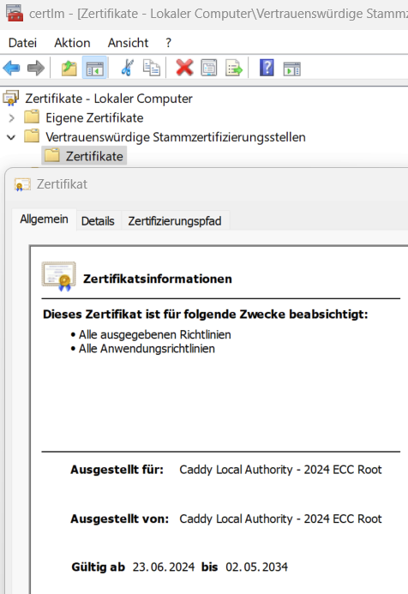This screenshot has height=594, width=408.
Task: Switch to the Details tab
Action: pos(98,221)
